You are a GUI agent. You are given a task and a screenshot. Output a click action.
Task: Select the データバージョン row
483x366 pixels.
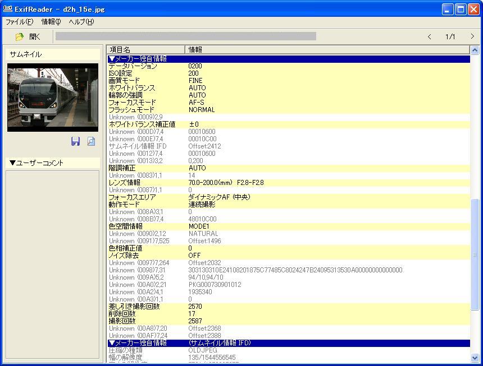tap(289, 66)
